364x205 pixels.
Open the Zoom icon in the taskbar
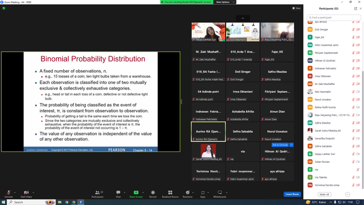(81, 202)
